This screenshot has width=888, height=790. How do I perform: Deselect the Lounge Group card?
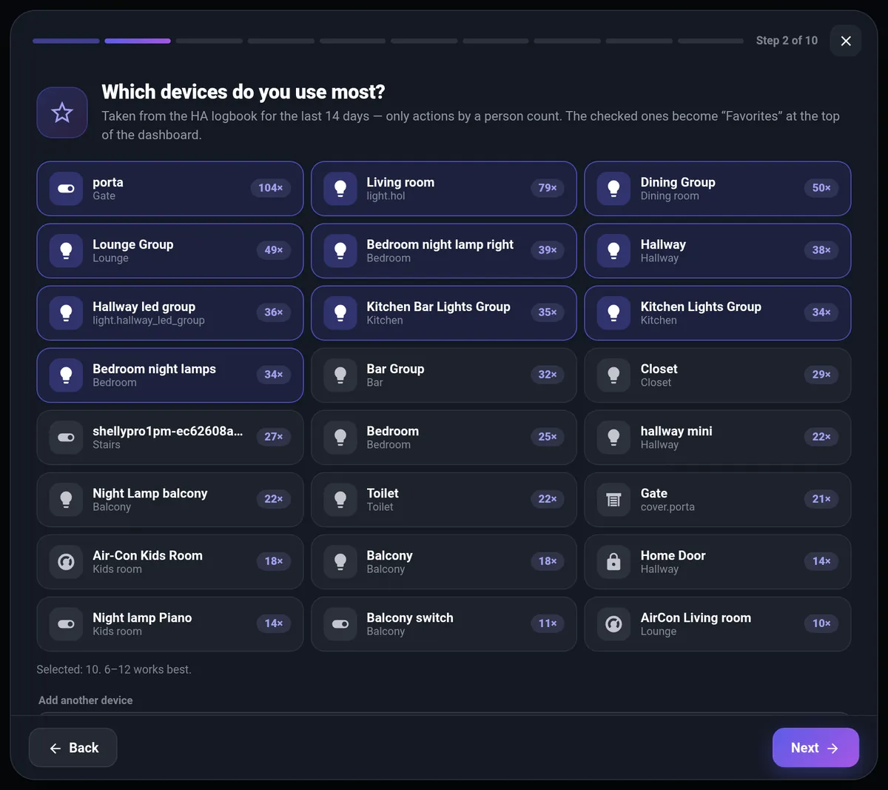tap(170, 251)
